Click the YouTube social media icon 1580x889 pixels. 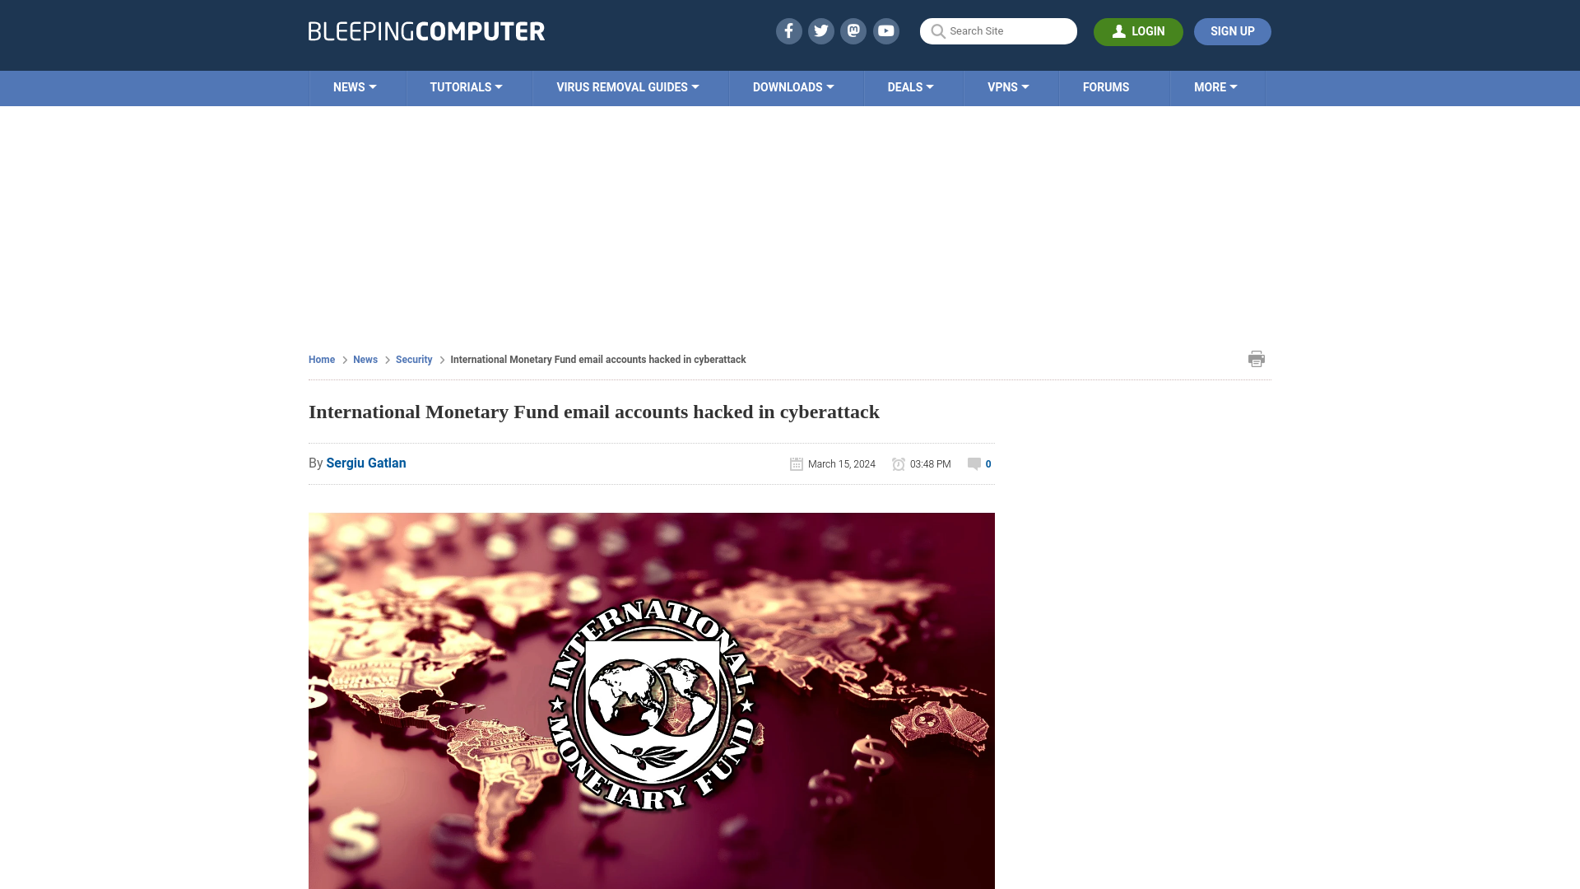885,30
